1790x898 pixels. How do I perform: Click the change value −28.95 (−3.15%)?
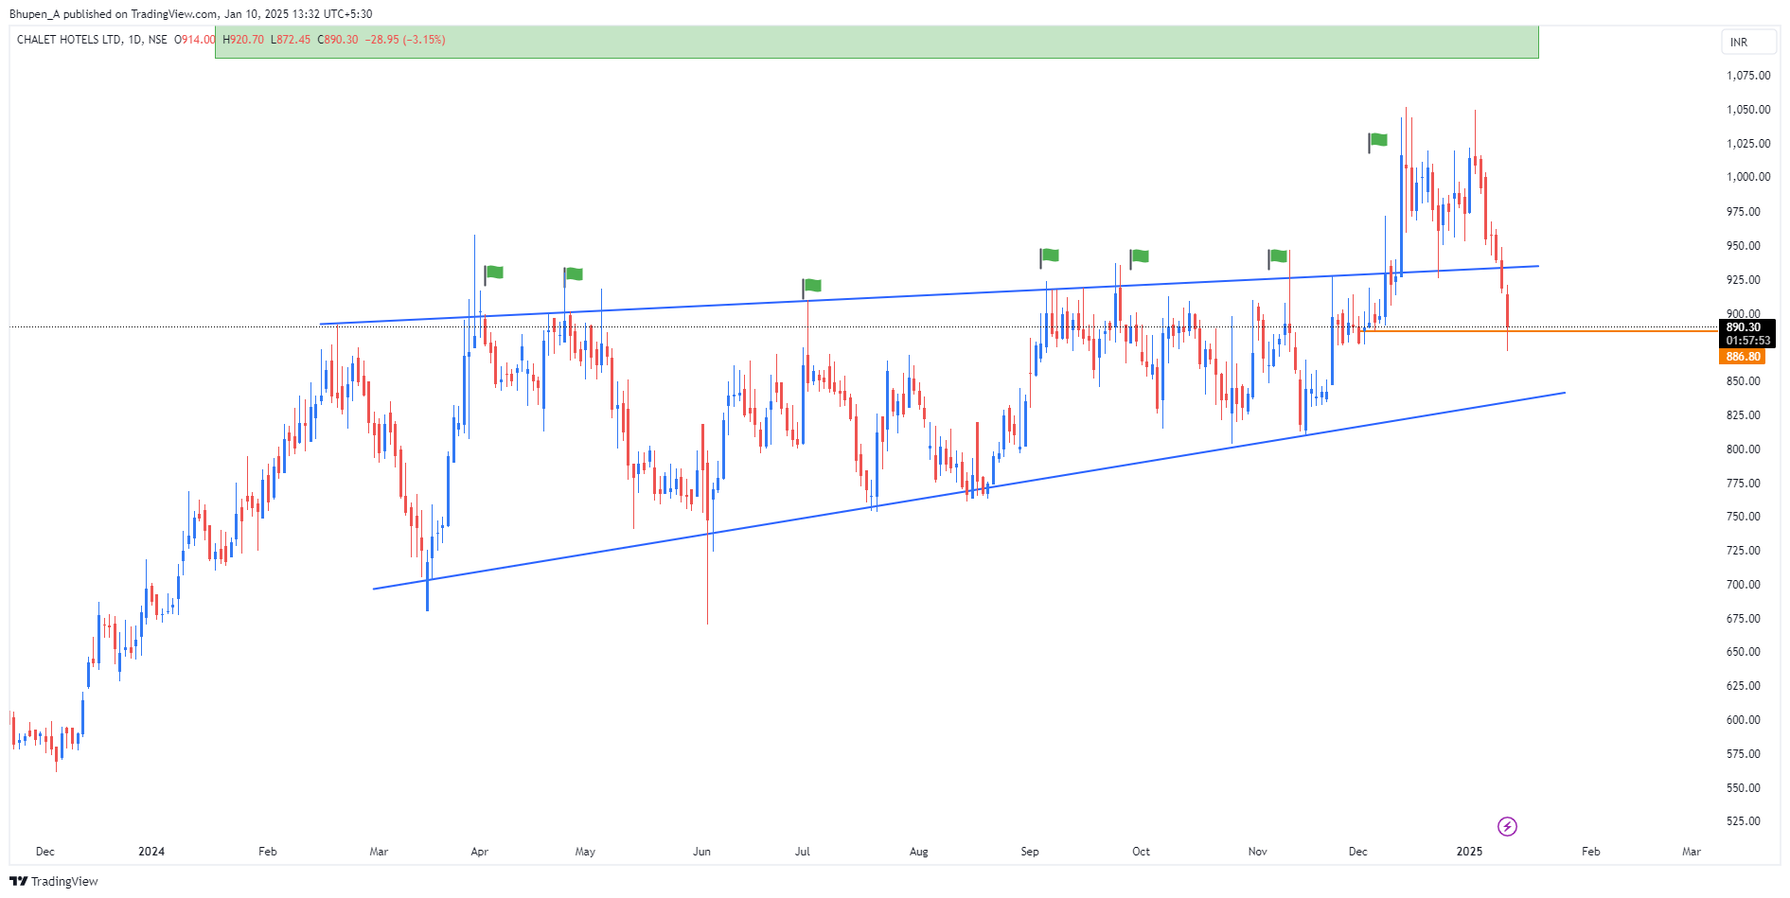[405, 40]
